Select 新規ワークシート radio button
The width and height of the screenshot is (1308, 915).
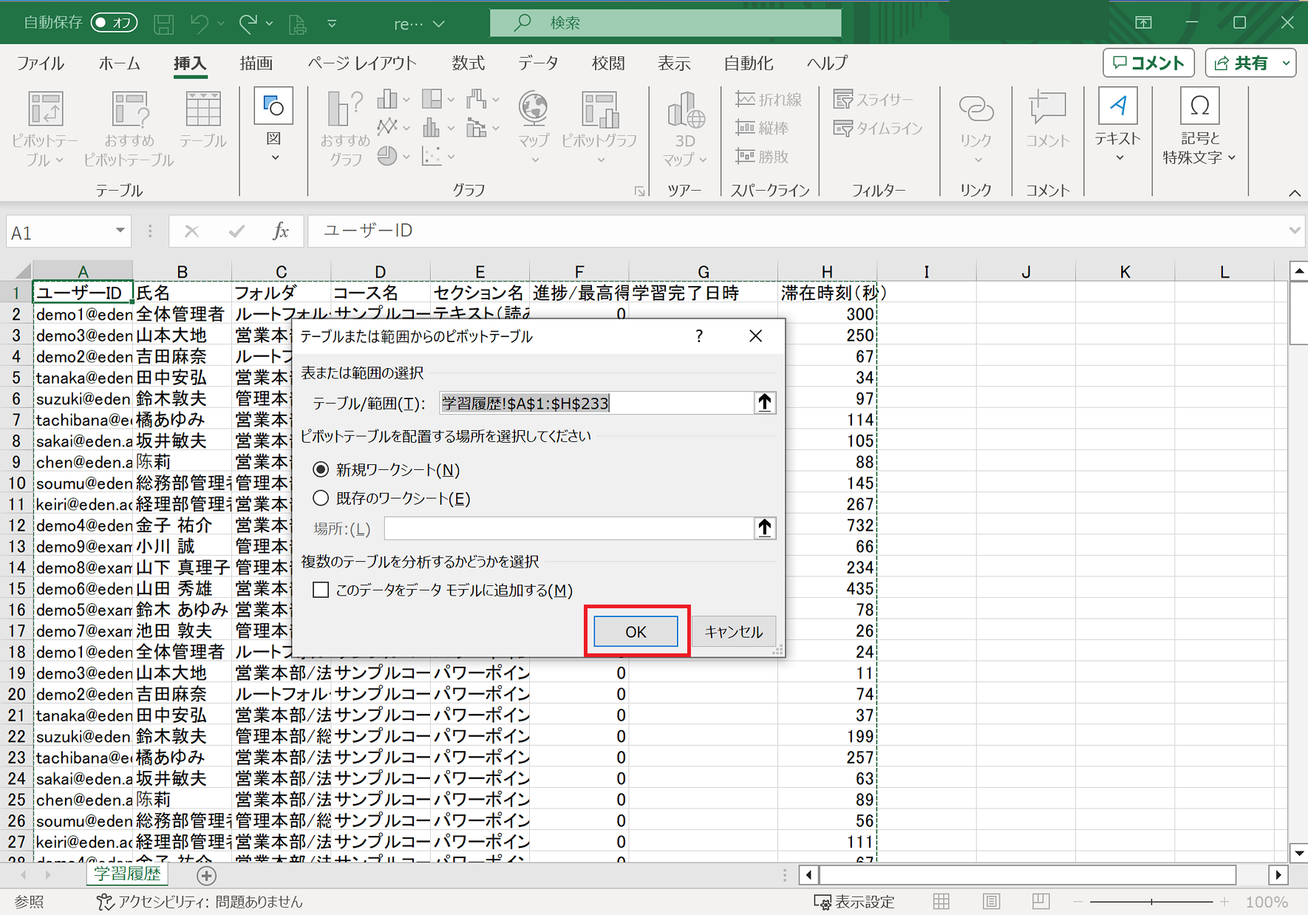tap(321, 469)
